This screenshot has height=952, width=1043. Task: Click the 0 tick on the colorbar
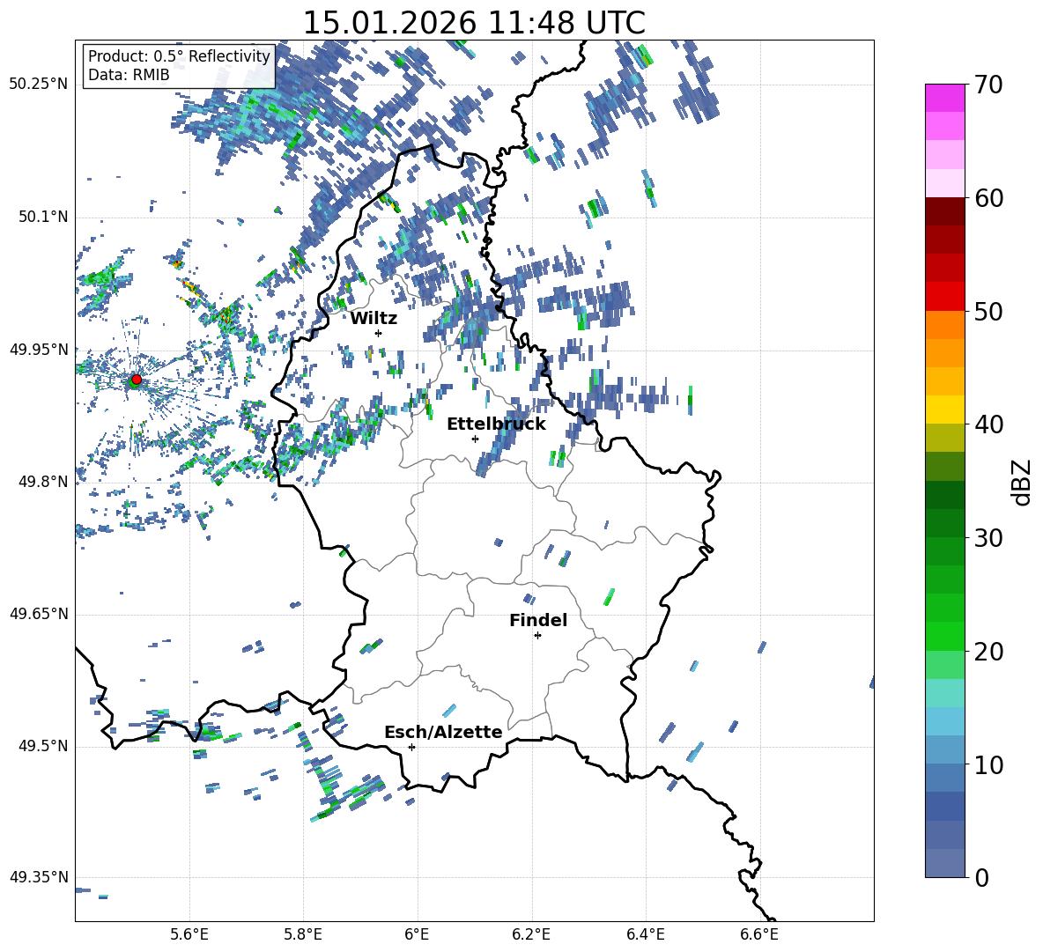982,878
